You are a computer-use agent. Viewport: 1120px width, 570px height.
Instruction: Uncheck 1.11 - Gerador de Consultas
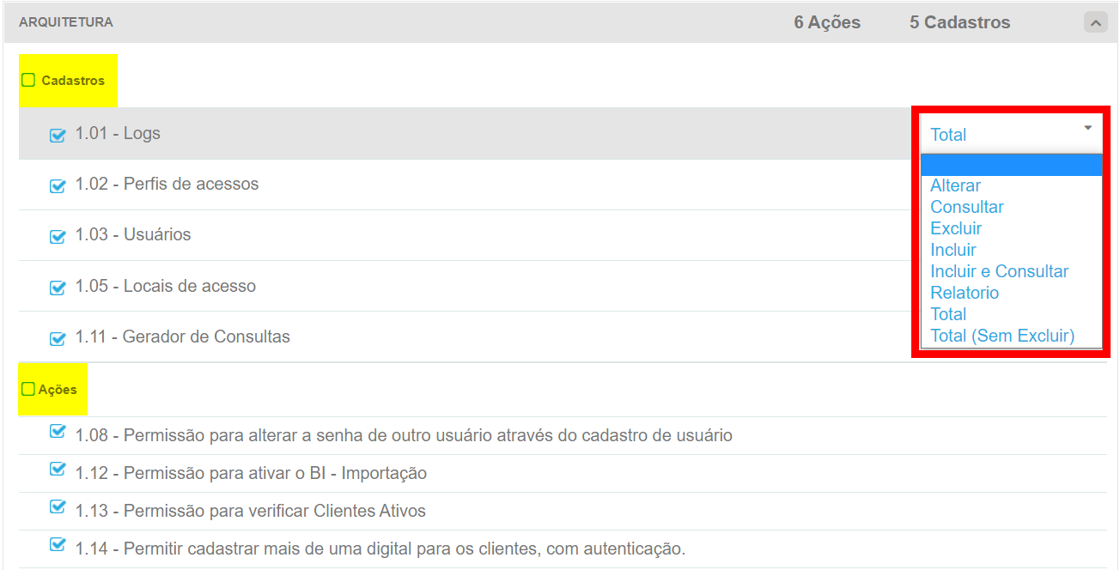coord(58,338)
